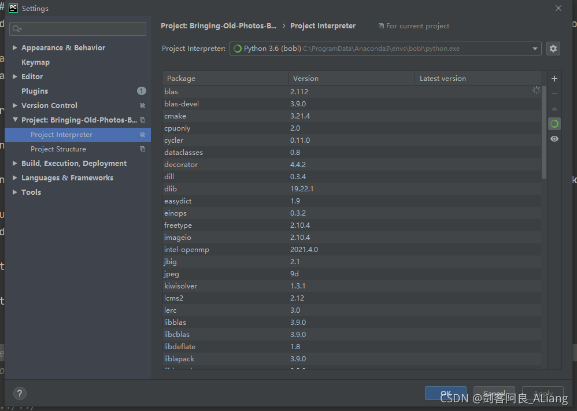This screenshot has width=577, height=411.
Task: Click the OK button
Action: coord(445,393)
